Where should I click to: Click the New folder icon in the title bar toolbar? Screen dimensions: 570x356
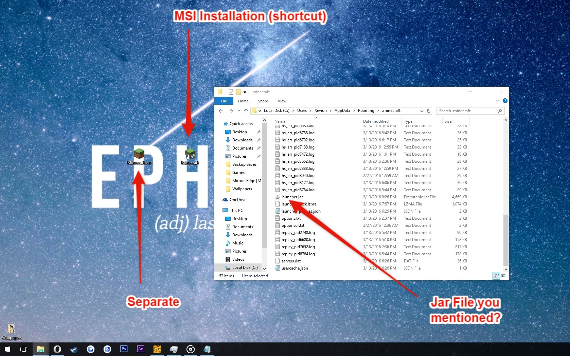tap(238, 92)
